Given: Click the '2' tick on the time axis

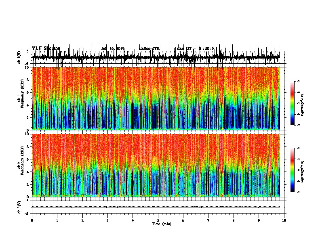Looking at the screenshot, I should [82, 220].
